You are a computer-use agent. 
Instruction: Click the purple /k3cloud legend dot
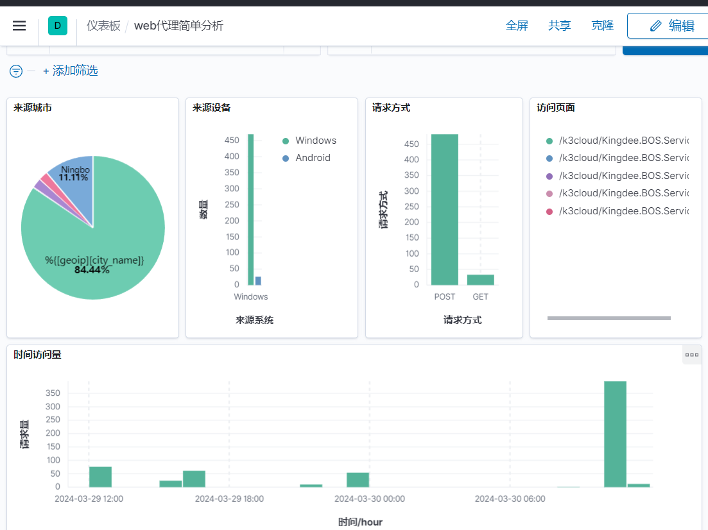(x=549, y=176)
